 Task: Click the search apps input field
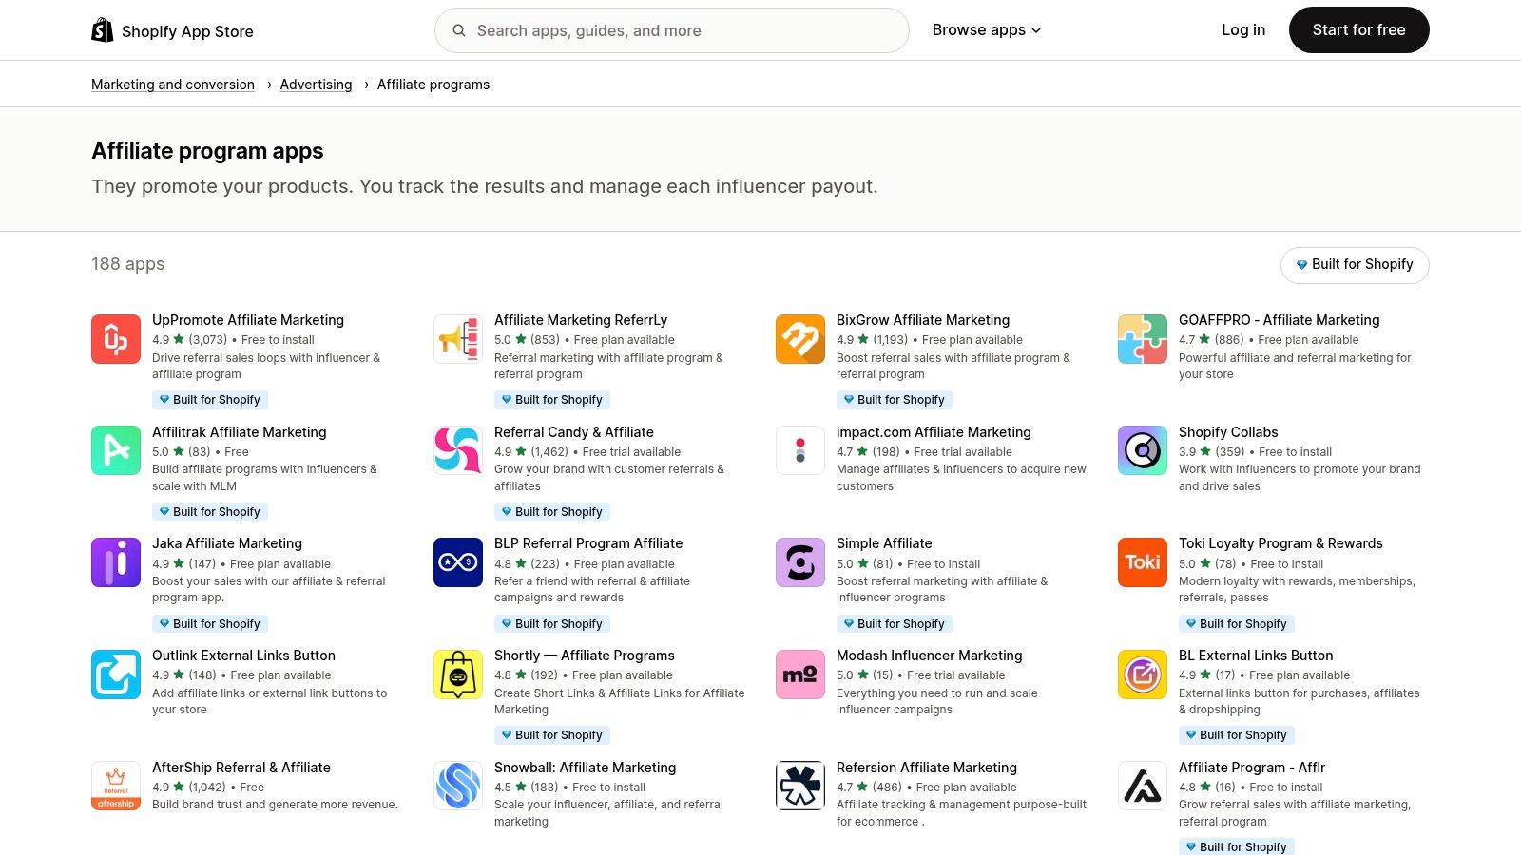[x=671, y=29]
